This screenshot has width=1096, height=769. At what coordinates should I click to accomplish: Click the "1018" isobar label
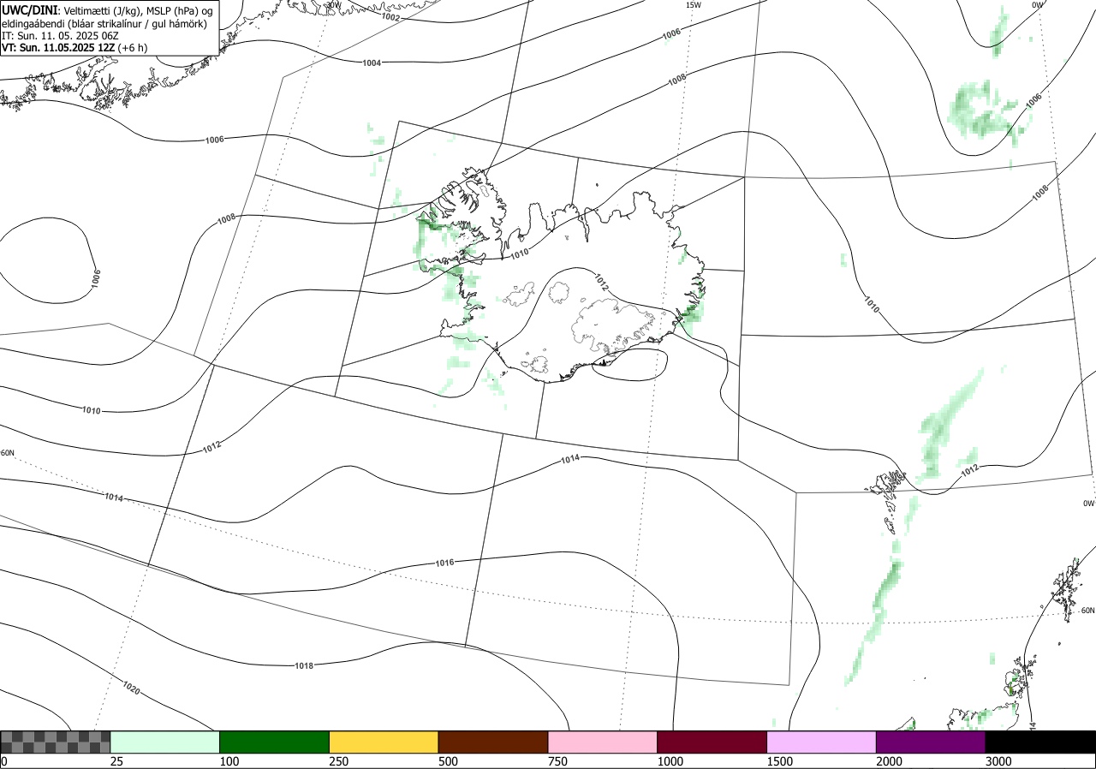[303, 665]
